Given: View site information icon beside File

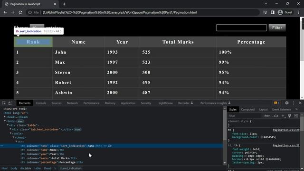Looking at the screenshot, I should 30,12.
